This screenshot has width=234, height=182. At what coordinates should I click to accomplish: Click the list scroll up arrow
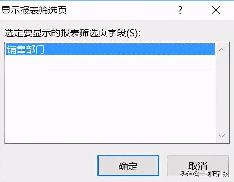tap(222, 50)
